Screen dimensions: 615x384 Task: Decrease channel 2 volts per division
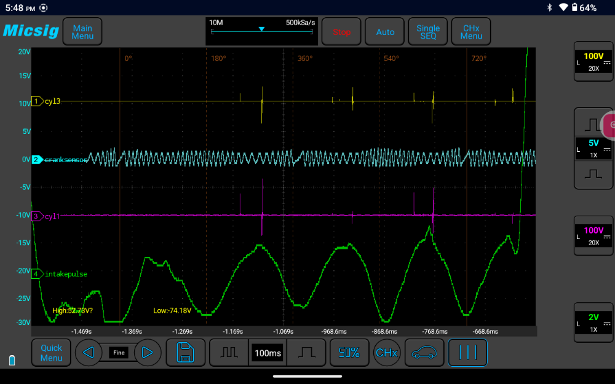click(x=593, y=174)
